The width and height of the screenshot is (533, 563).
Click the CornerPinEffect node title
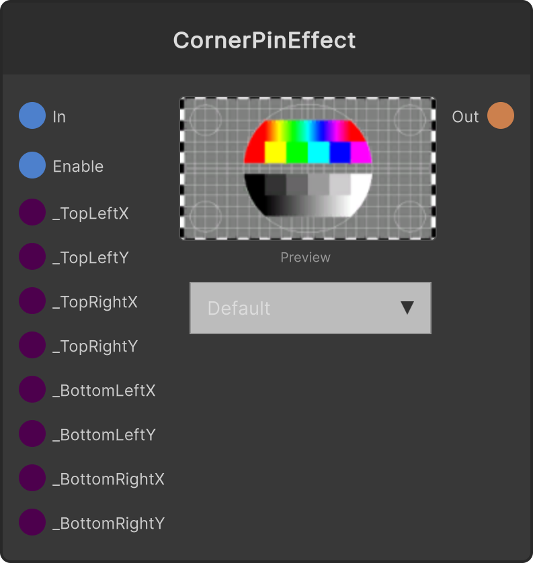click(264, 40)
